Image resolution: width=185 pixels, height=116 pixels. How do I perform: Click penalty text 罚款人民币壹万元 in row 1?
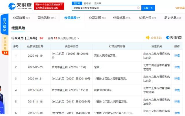tap(105, 56)
